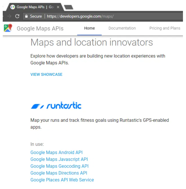Open Google Places API Web Service link
The height and width of the screenshot is (189, 186).
(x=62, y=180)
